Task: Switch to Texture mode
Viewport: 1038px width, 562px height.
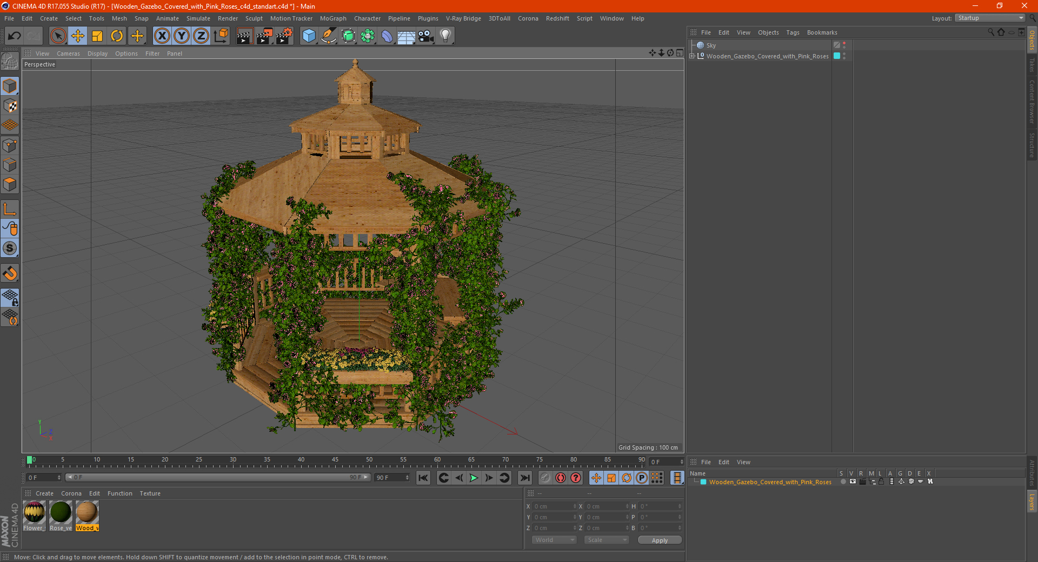Action: [x=10, y=106]
